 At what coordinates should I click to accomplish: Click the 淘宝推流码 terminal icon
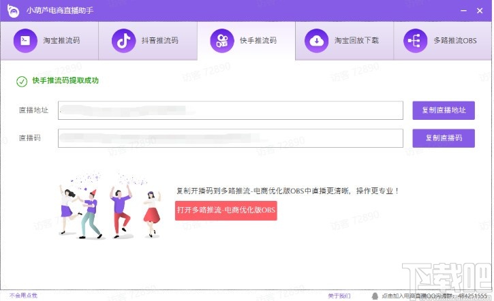(x=25, y=41)
